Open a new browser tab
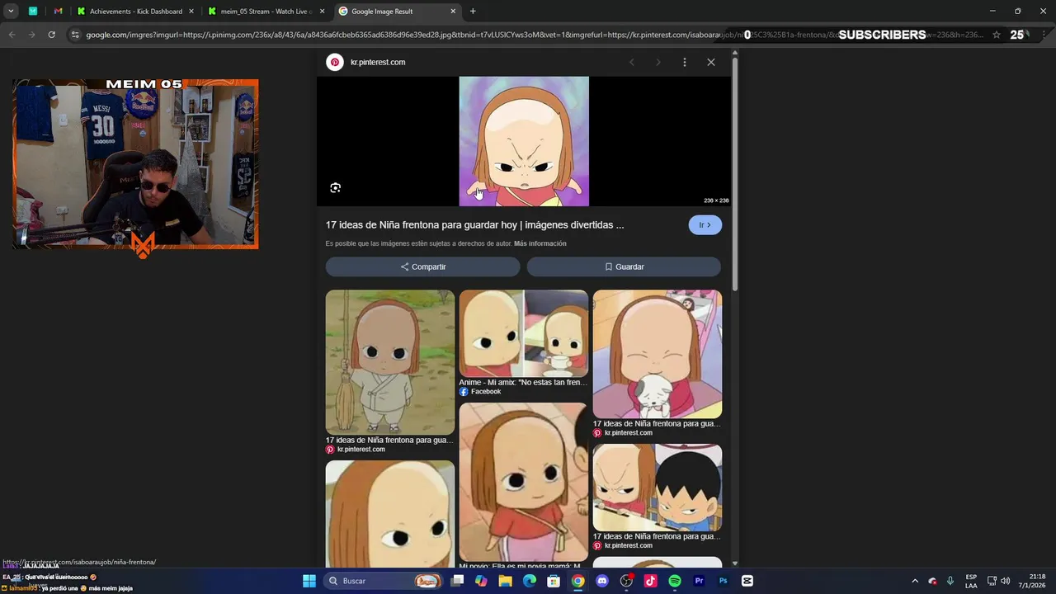 [473, 12]
